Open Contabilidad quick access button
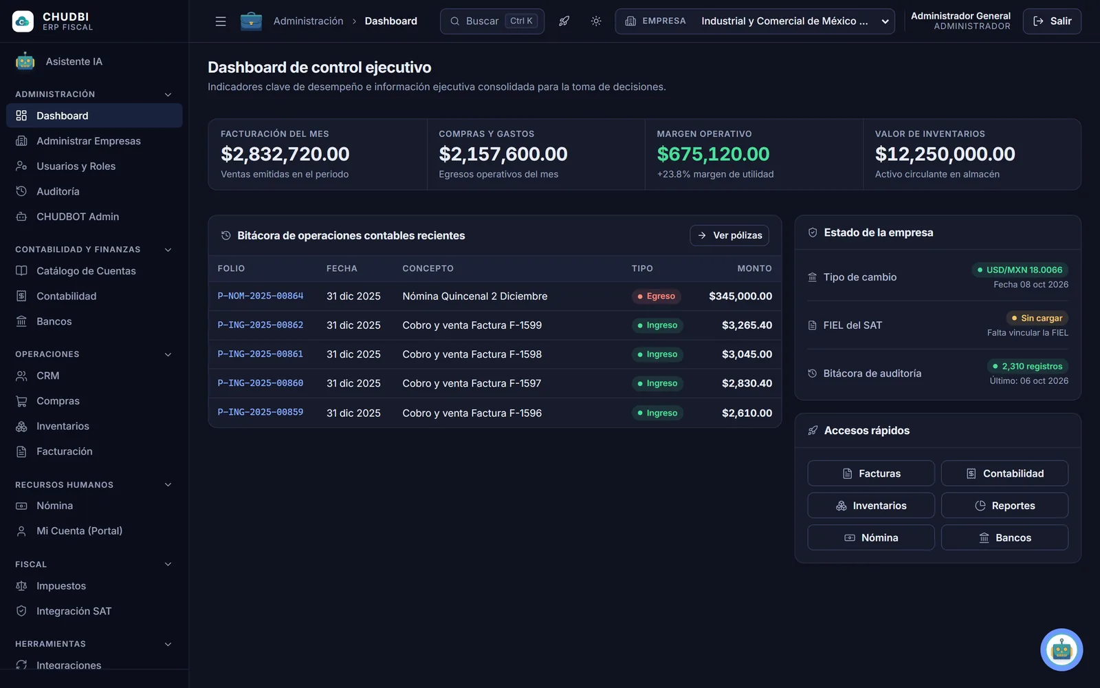This screenshot has height=688, width=1100. (1004, 473)
